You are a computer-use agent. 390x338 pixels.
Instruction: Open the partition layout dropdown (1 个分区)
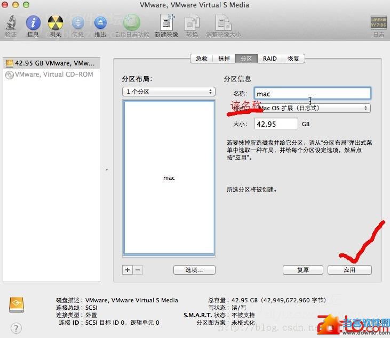pos(169,92)
